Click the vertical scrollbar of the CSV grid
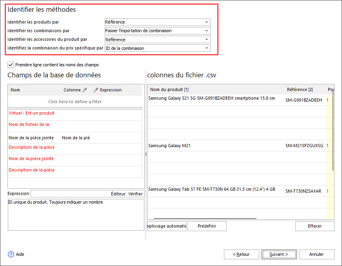This screenshot has width=342, height=266. tap(333, 131)
